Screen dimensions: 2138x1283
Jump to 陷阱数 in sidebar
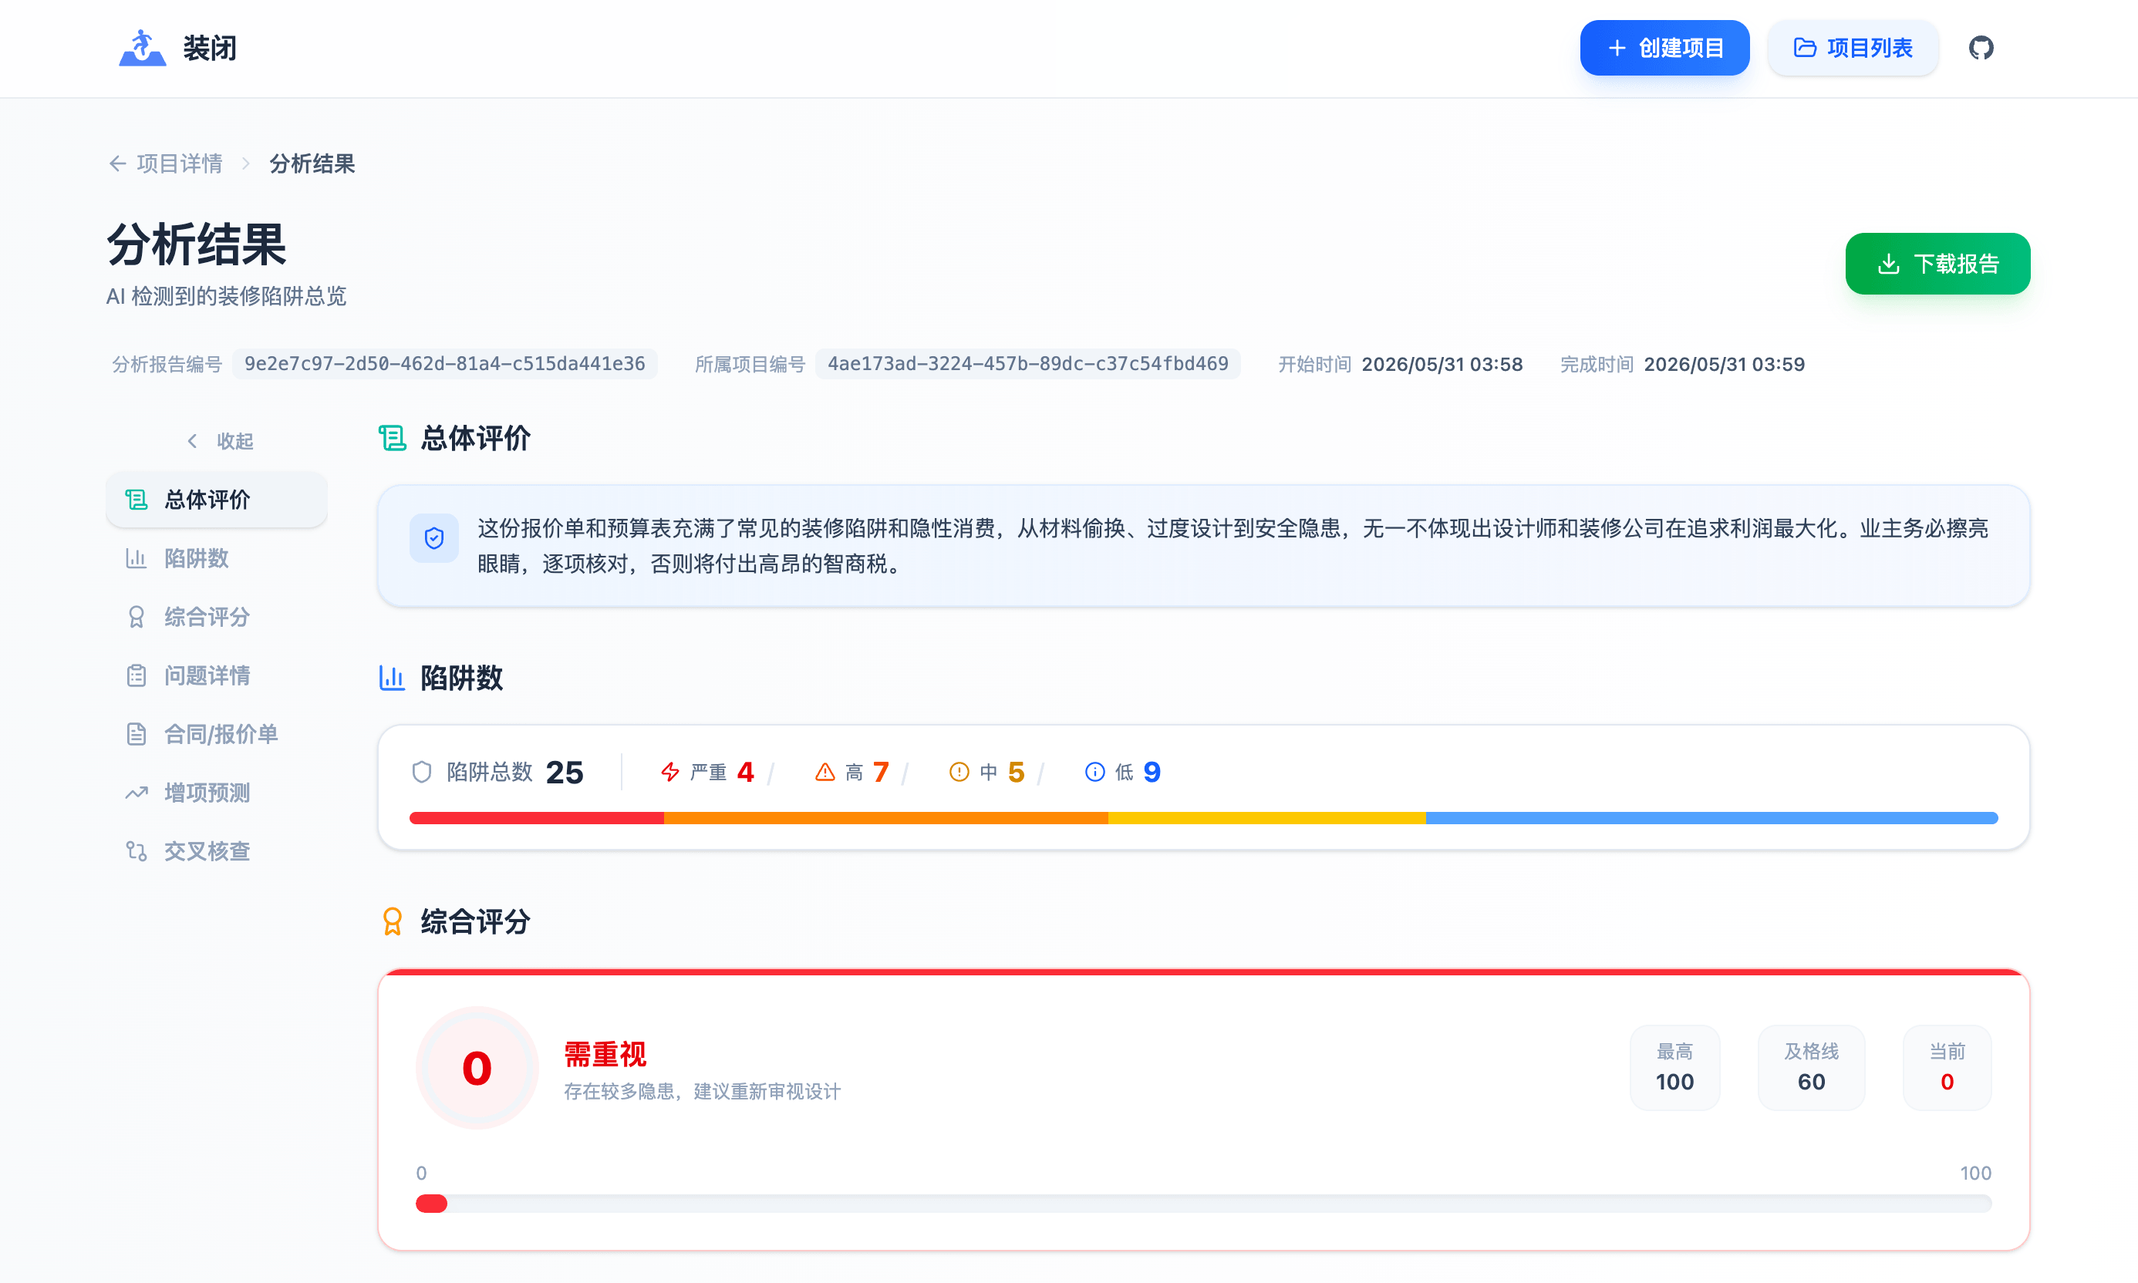point(216,558)
